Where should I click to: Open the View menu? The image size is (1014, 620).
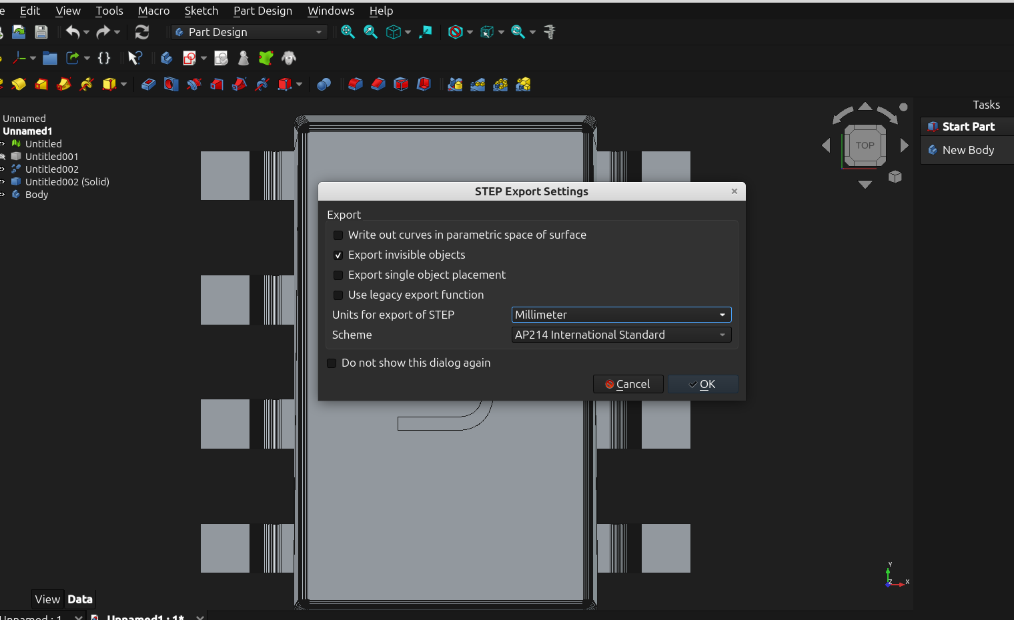click(x=68, y=11)
